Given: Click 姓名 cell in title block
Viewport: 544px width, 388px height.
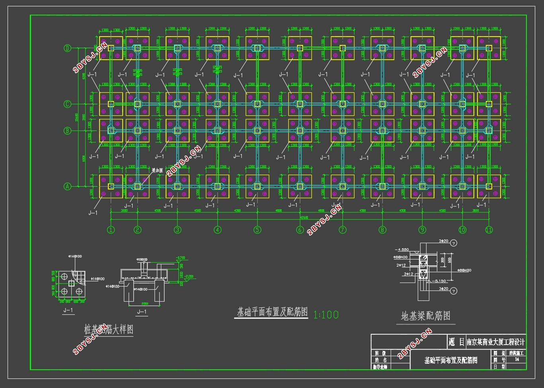Looking at the screenshot, I should click(x=380, y=360).
